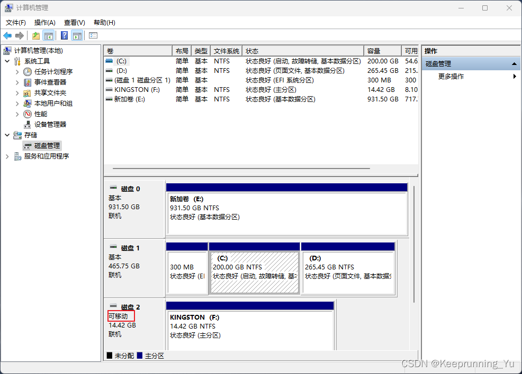Image resolution: width=522 pixels, height=374 pixels.
Task: Click the disk map vertical scrollbar
Action: click(414, 244)
